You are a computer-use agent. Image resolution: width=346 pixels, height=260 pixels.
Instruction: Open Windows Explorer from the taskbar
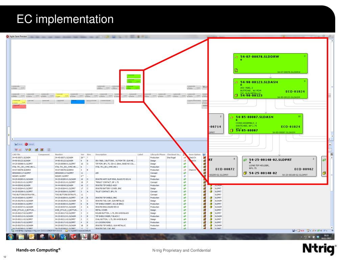tap(21, 237)
